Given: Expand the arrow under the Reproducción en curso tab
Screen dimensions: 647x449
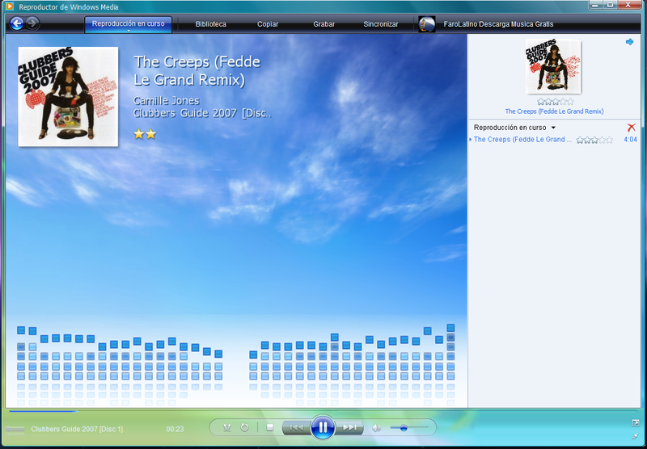Looking at the screenshot, I should pyautogui.click(x=129, y=31).
